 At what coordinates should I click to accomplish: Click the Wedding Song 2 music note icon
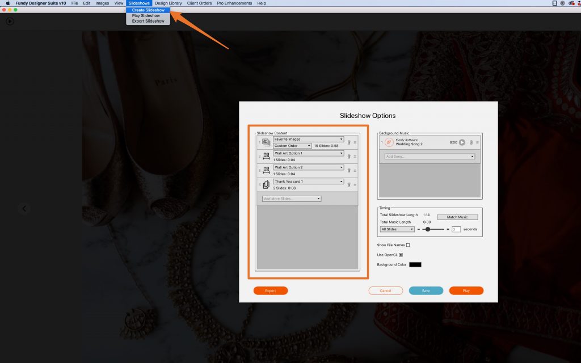[x=389, y=142]
